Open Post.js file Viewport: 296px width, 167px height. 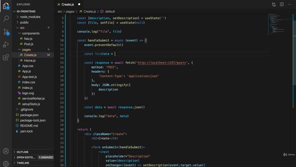(29, 44)
